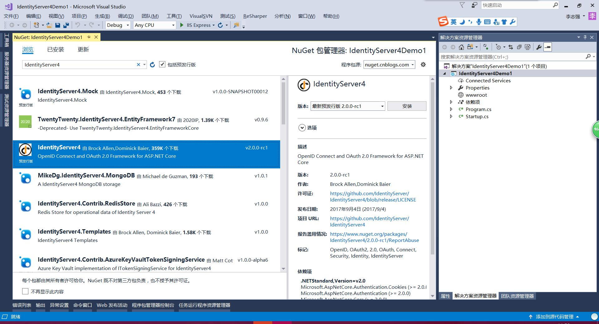Open the package version dropdown showing 2.0.0-rc1
This screenshot has height=324, width=599.
pos(348,106)
